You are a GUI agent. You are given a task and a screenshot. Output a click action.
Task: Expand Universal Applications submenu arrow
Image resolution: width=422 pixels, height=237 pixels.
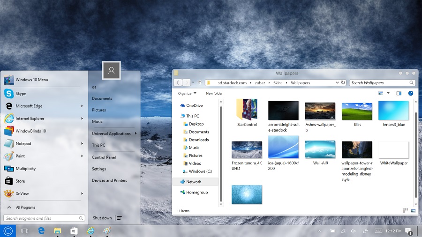coord(136,133)
